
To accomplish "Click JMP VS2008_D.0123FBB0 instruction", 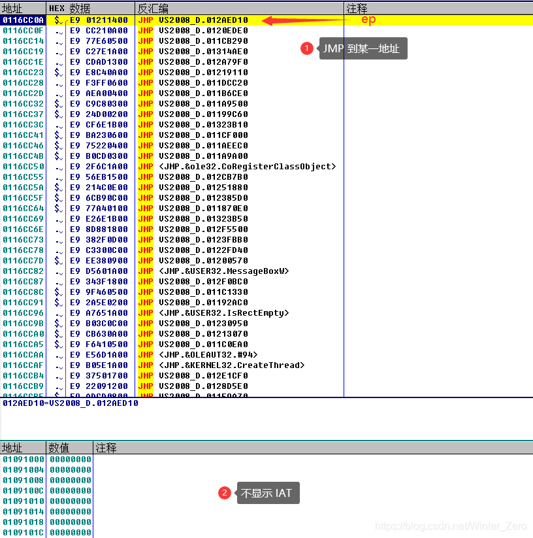I will [193, 240].
